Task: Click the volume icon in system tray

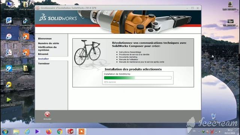Action: [x=220, y=132]
